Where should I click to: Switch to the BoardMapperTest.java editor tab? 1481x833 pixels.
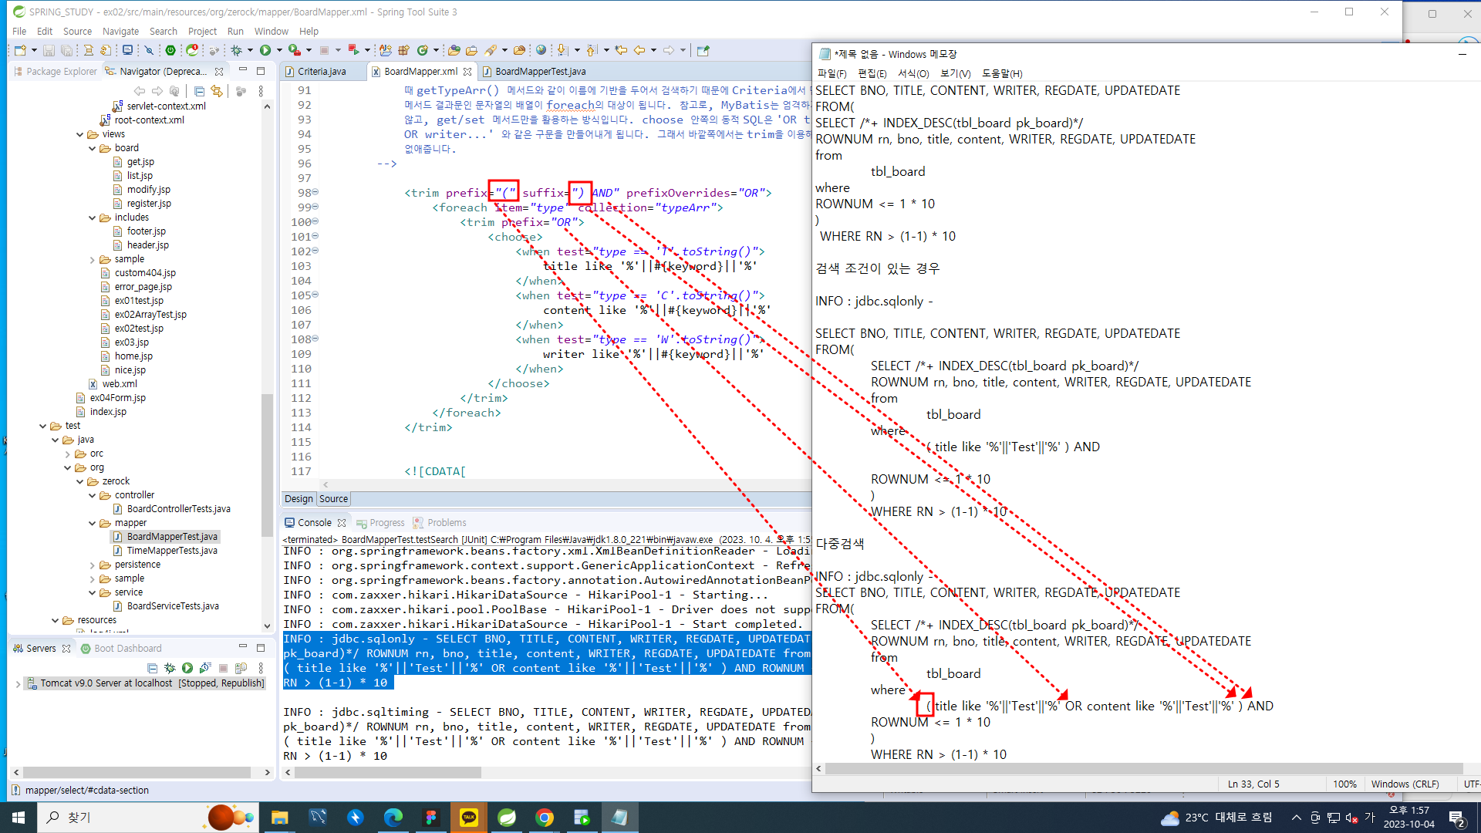pos(539,71)
